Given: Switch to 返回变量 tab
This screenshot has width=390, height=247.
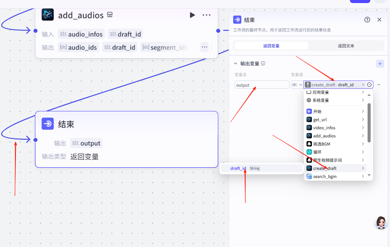Looking at the screenshot, I should pyautogui.click(x=271, y=46).
